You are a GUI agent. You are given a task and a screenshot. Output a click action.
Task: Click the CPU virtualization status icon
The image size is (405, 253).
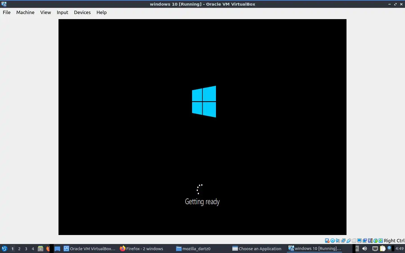click(370, 241)
